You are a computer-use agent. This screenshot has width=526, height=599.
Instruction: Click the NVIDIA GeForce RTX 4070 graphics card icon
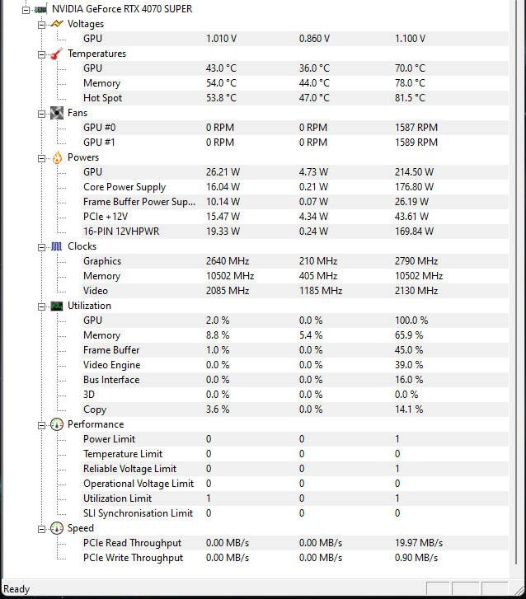[40, 9]
